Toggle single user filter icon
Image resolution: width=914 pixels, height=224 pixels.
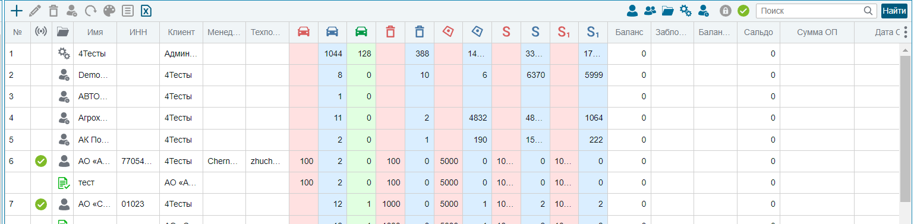[x=632, y=10]
